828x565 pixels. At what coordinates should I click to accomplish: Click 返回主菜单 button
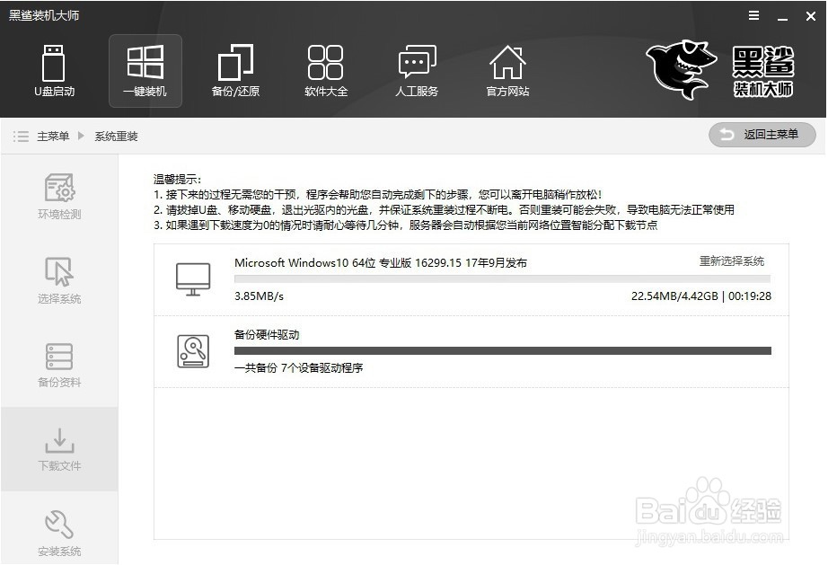pos(761,135)
